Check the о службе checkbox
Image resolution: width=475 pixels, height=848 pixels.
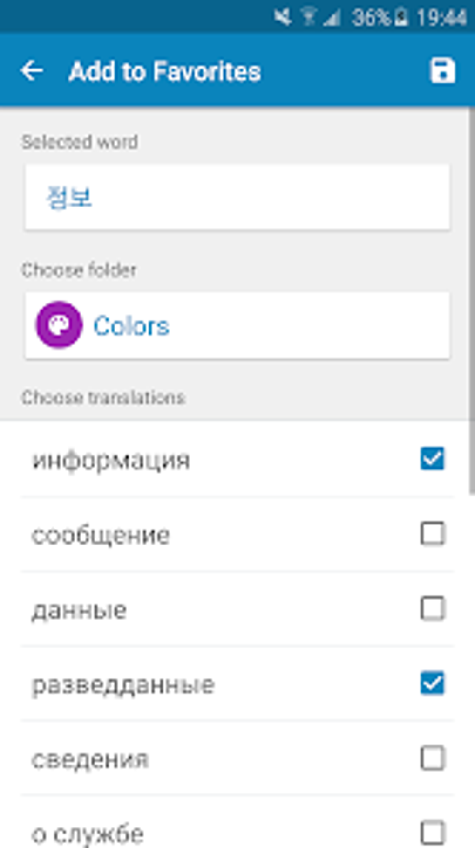pyautogui.click(x=433, y=833)
